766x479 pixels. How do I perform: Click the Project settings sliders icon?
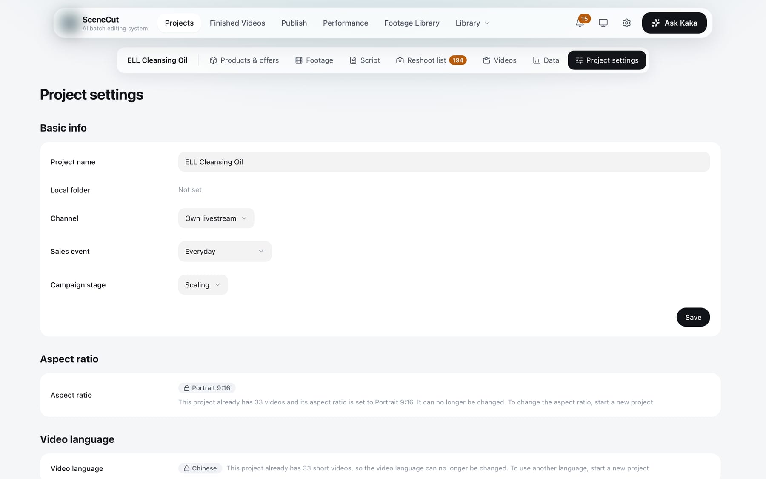579,60
